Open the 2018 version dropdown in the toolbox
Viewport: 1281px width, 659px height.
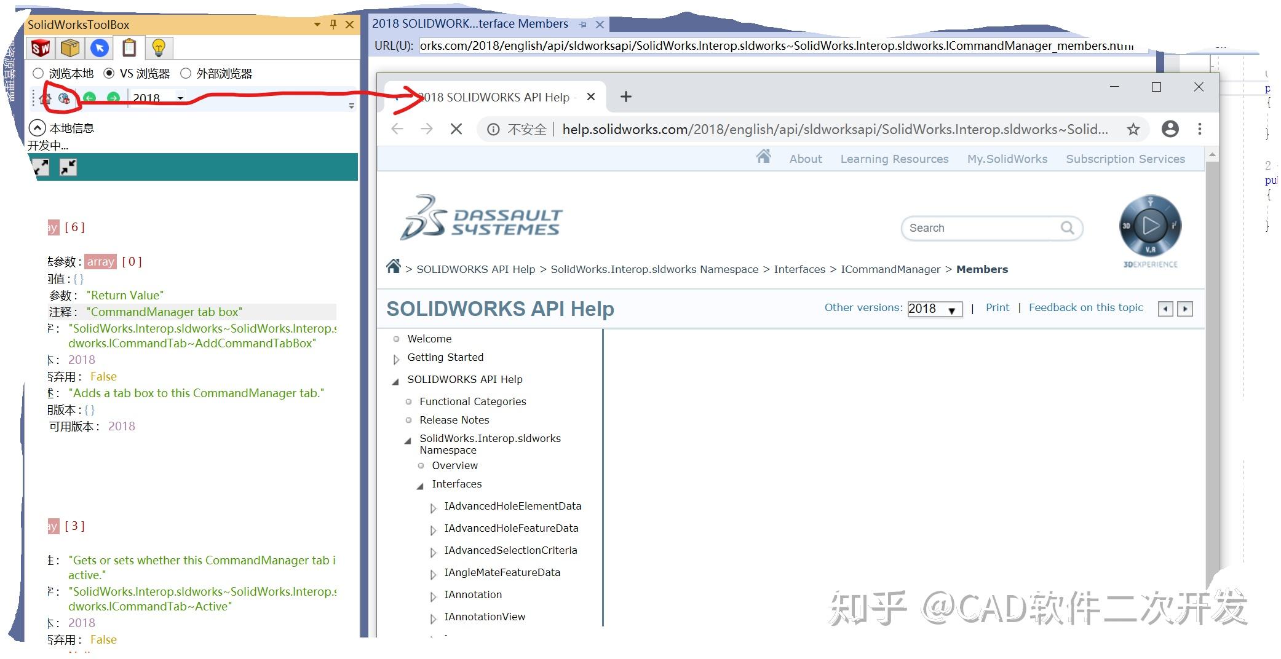click(x=180, y=98)
